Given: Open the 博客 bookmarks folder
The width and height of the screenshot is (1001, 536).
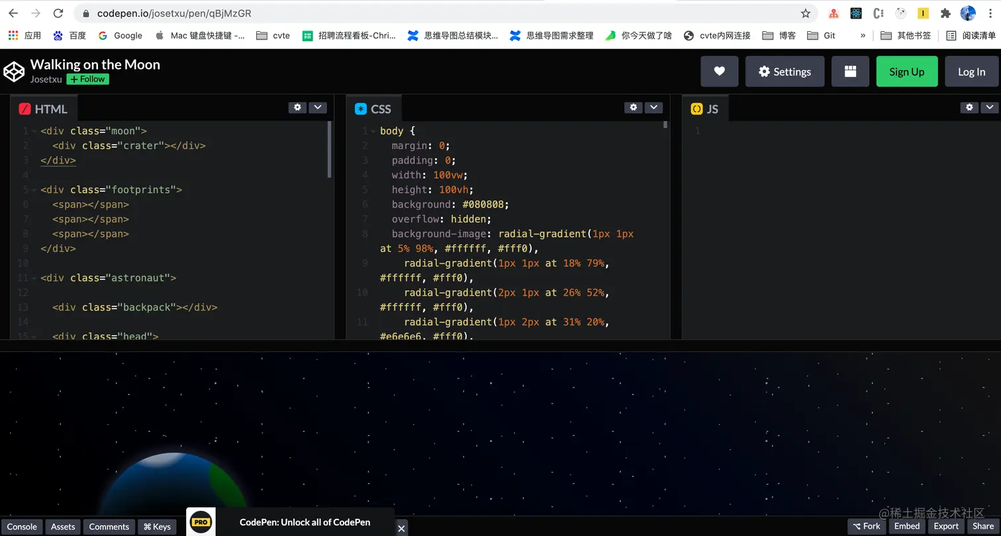Looking at the screenshot, I should coord(779,36).
